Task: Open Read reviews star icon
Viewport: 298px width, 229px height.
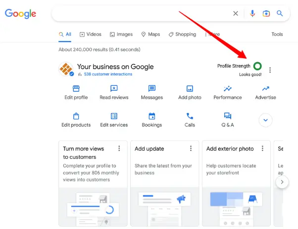Action: [x=114, y=88]
